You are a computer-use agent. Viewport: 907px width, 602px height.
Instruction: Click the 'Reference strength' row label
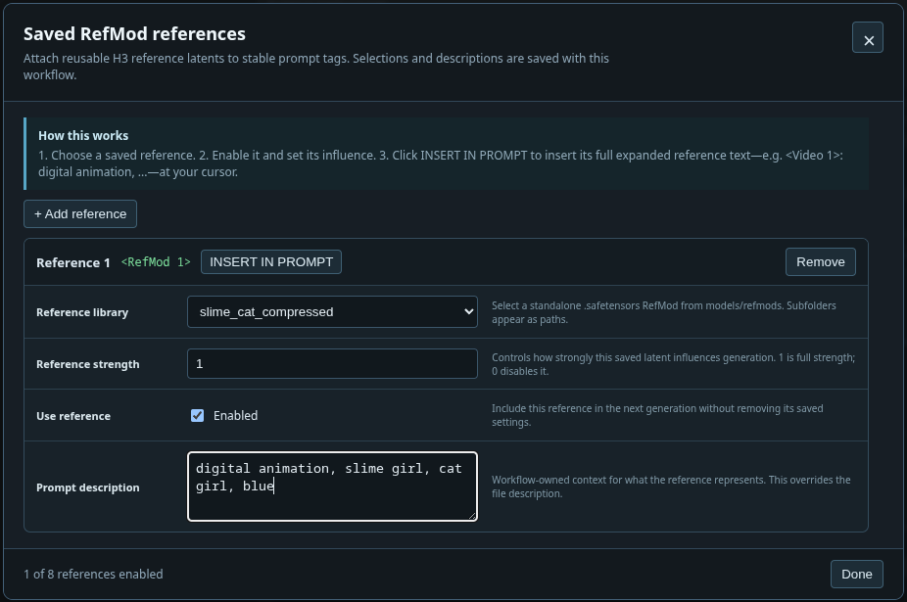pos(88,364)
